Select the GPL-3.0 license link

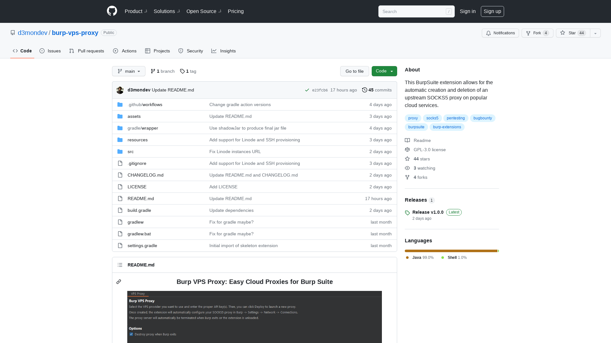[430, 150]
